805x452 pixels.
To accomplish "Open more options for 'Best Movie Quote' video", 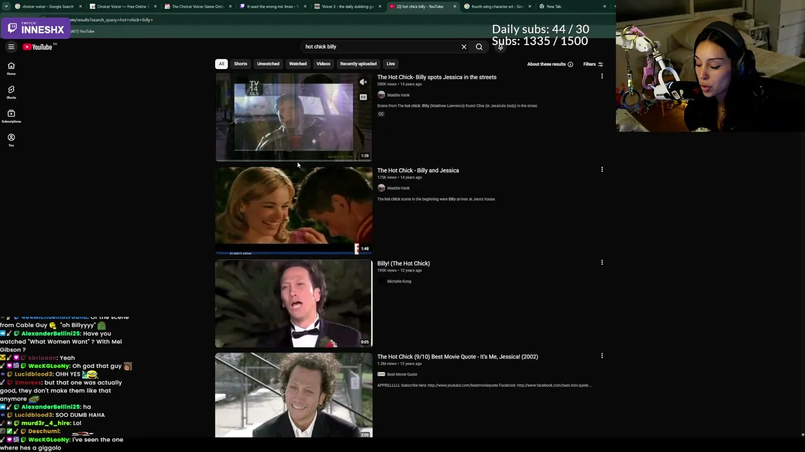I will pyautogui.click(x=602, y=356).
